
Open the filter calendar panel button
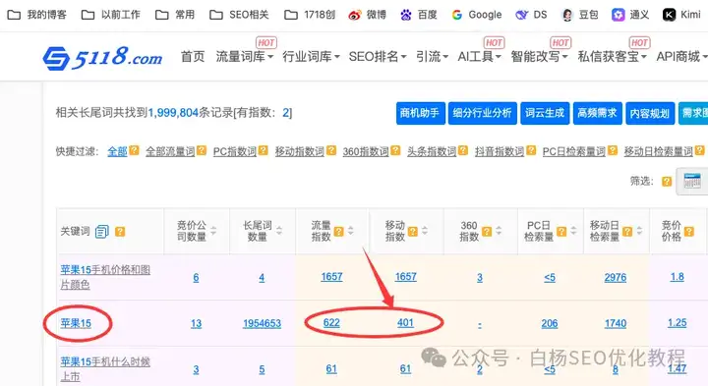(692, 181)
